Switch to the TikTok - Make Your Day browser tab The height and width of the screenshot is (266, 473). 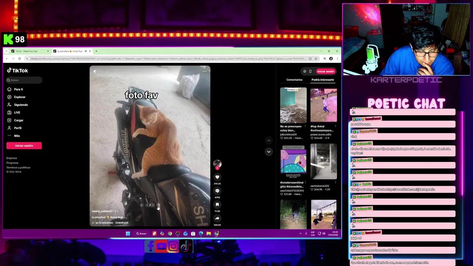coord(30,51)
